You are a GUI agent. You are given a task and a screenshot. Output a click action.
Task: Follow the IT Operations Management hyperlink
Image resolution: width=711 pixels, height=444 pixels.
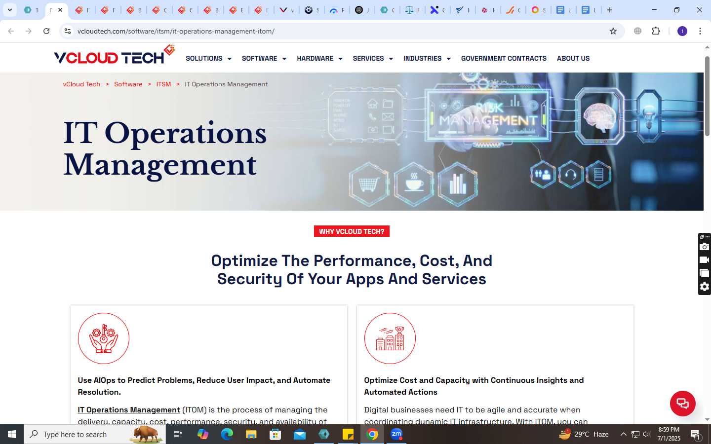click(x=129, y=410)
